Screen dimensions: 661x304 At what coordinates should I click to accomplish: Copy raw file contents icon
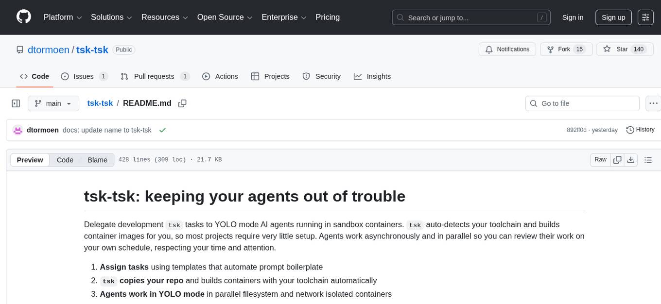tap(617, 159)
